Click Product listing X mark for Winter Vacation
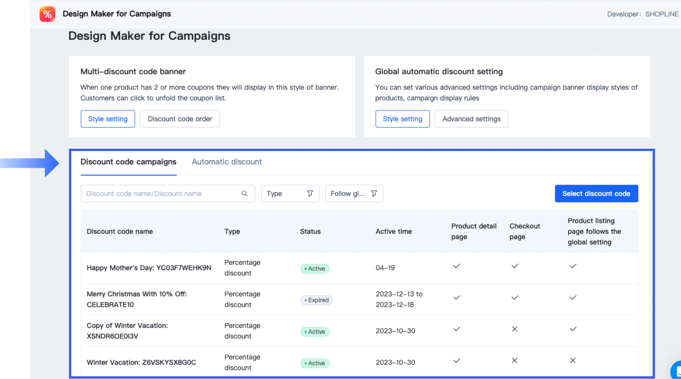681x379 pixels. pyautogui.click(x=573, y=361)
